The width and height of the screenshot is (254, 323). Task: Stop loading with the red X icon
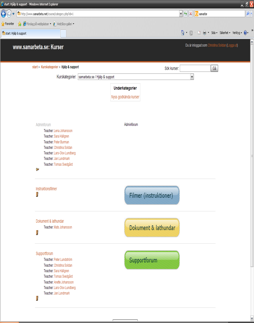[x=190, y=14]
